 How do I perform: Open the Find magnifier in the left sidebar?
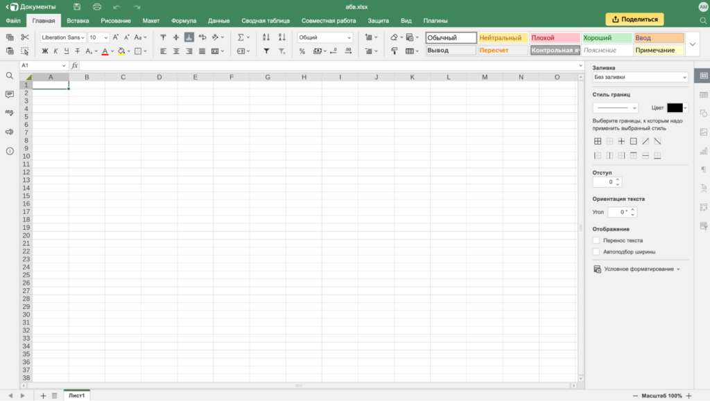(10, 75)
